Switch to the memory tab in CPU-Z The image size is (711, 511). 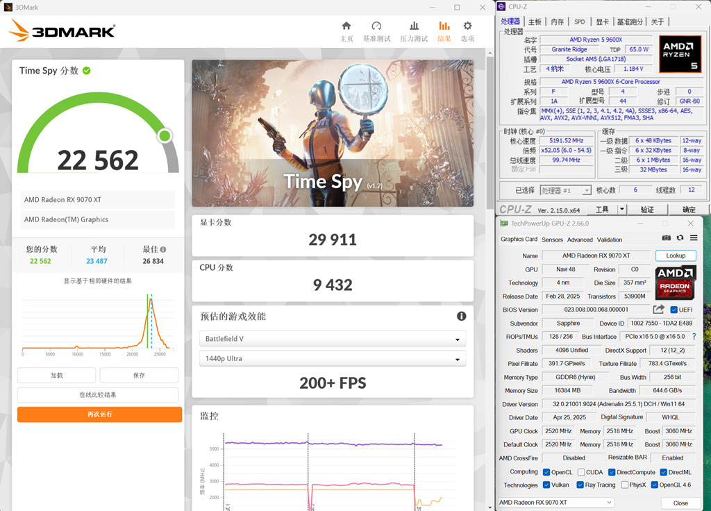tap(558, 22)
